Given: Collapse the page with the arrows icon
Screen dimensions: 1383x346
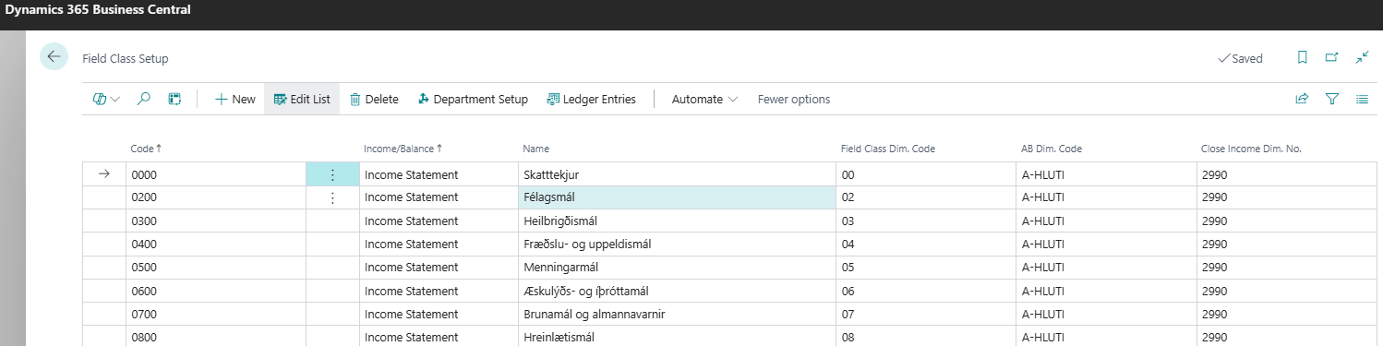Looking at the screenshot, I should pyautogui.click(x=1362, y=57).
